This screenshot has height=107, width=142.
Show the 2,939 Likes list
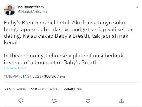coord(73,89)
